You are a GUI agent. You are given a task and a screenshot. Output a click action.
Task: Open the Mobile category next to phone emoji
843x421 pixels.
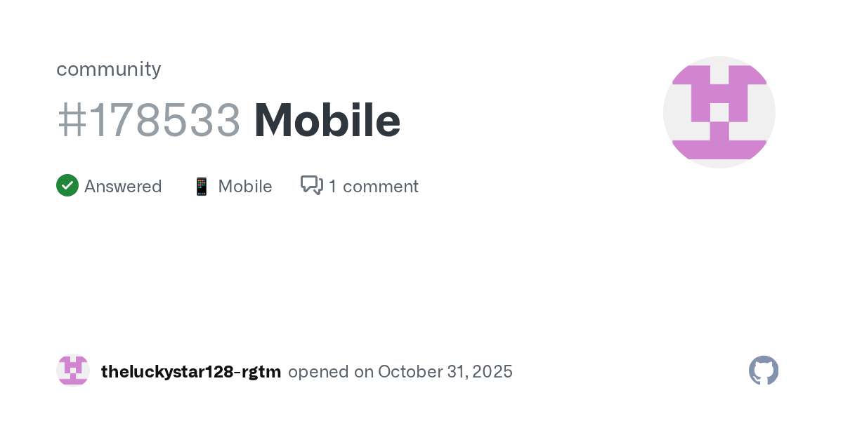click(x=245, y=187)
